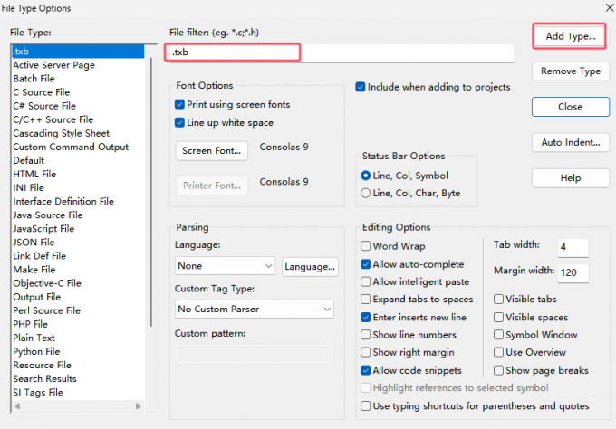The height and width of the screenshot is (429, 616).
Task: Open the Language... options button
Action: (310, 266)
